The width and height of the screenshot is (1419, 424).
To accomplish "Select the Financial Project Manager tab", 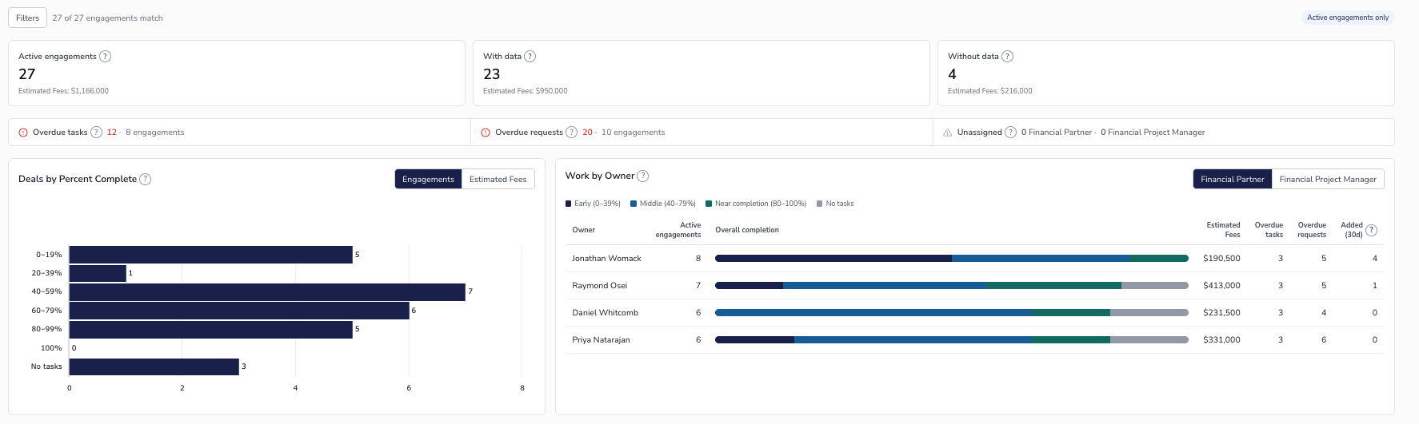I will (1328, 179).
